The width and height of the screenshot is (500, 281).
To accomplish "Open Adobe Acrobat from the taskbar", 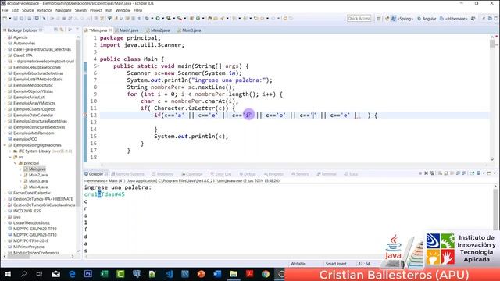I will (249, 274).
